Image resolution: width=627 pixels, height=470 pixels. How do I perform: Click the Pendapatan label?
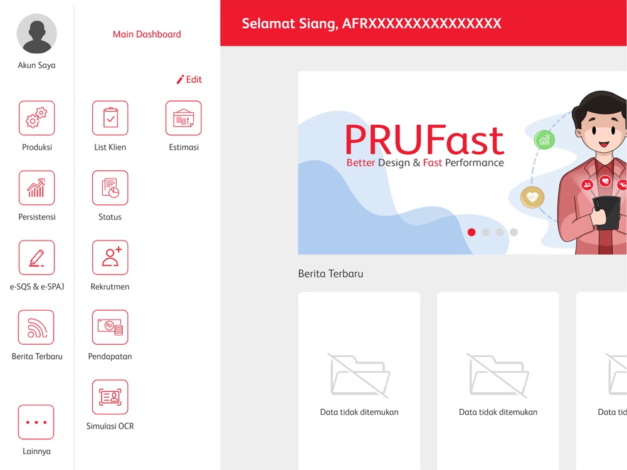(x=110, y=357)
